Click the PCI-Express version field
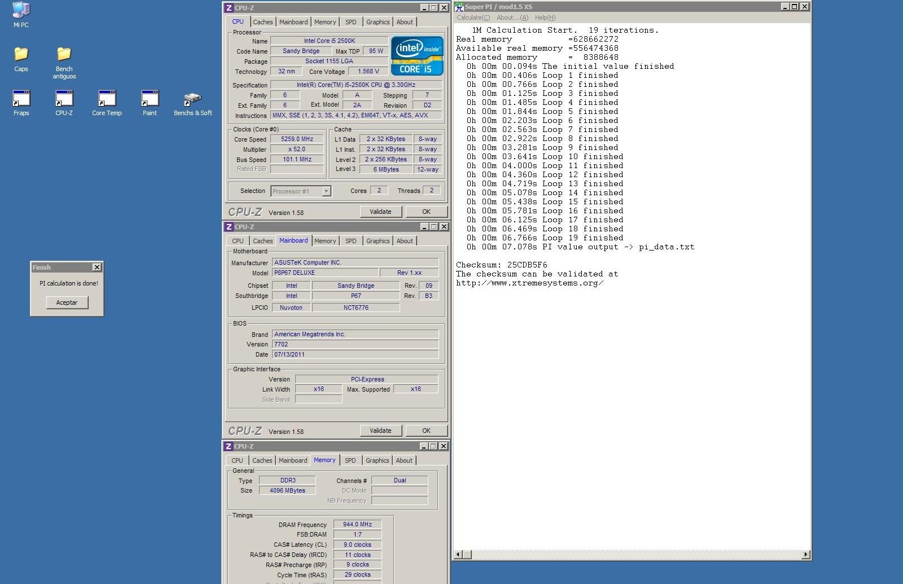The width and height of the screenshot is (903, 584). pyautogui.click(x=367, y=379)
